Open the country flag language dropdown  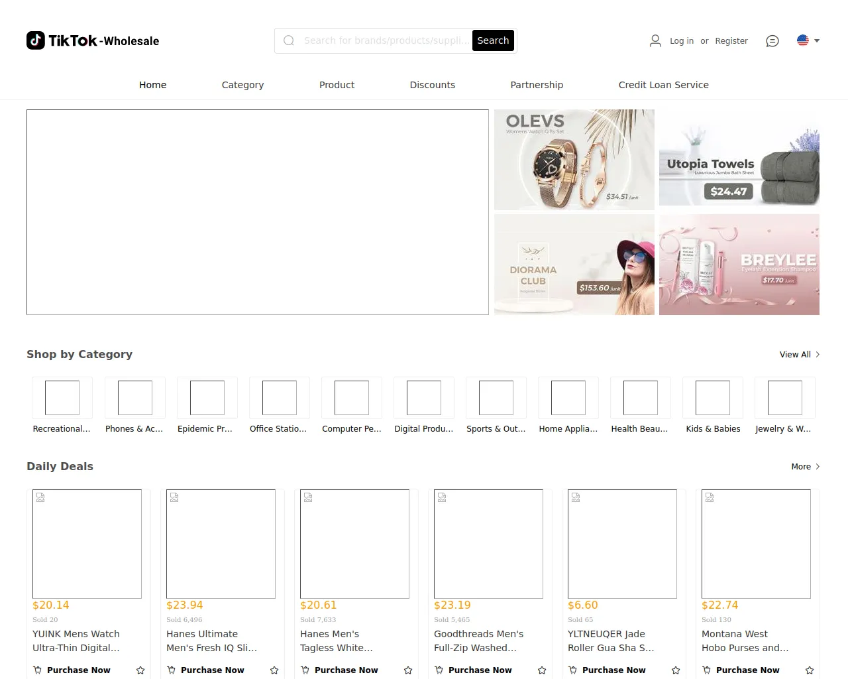click(808, 40)
